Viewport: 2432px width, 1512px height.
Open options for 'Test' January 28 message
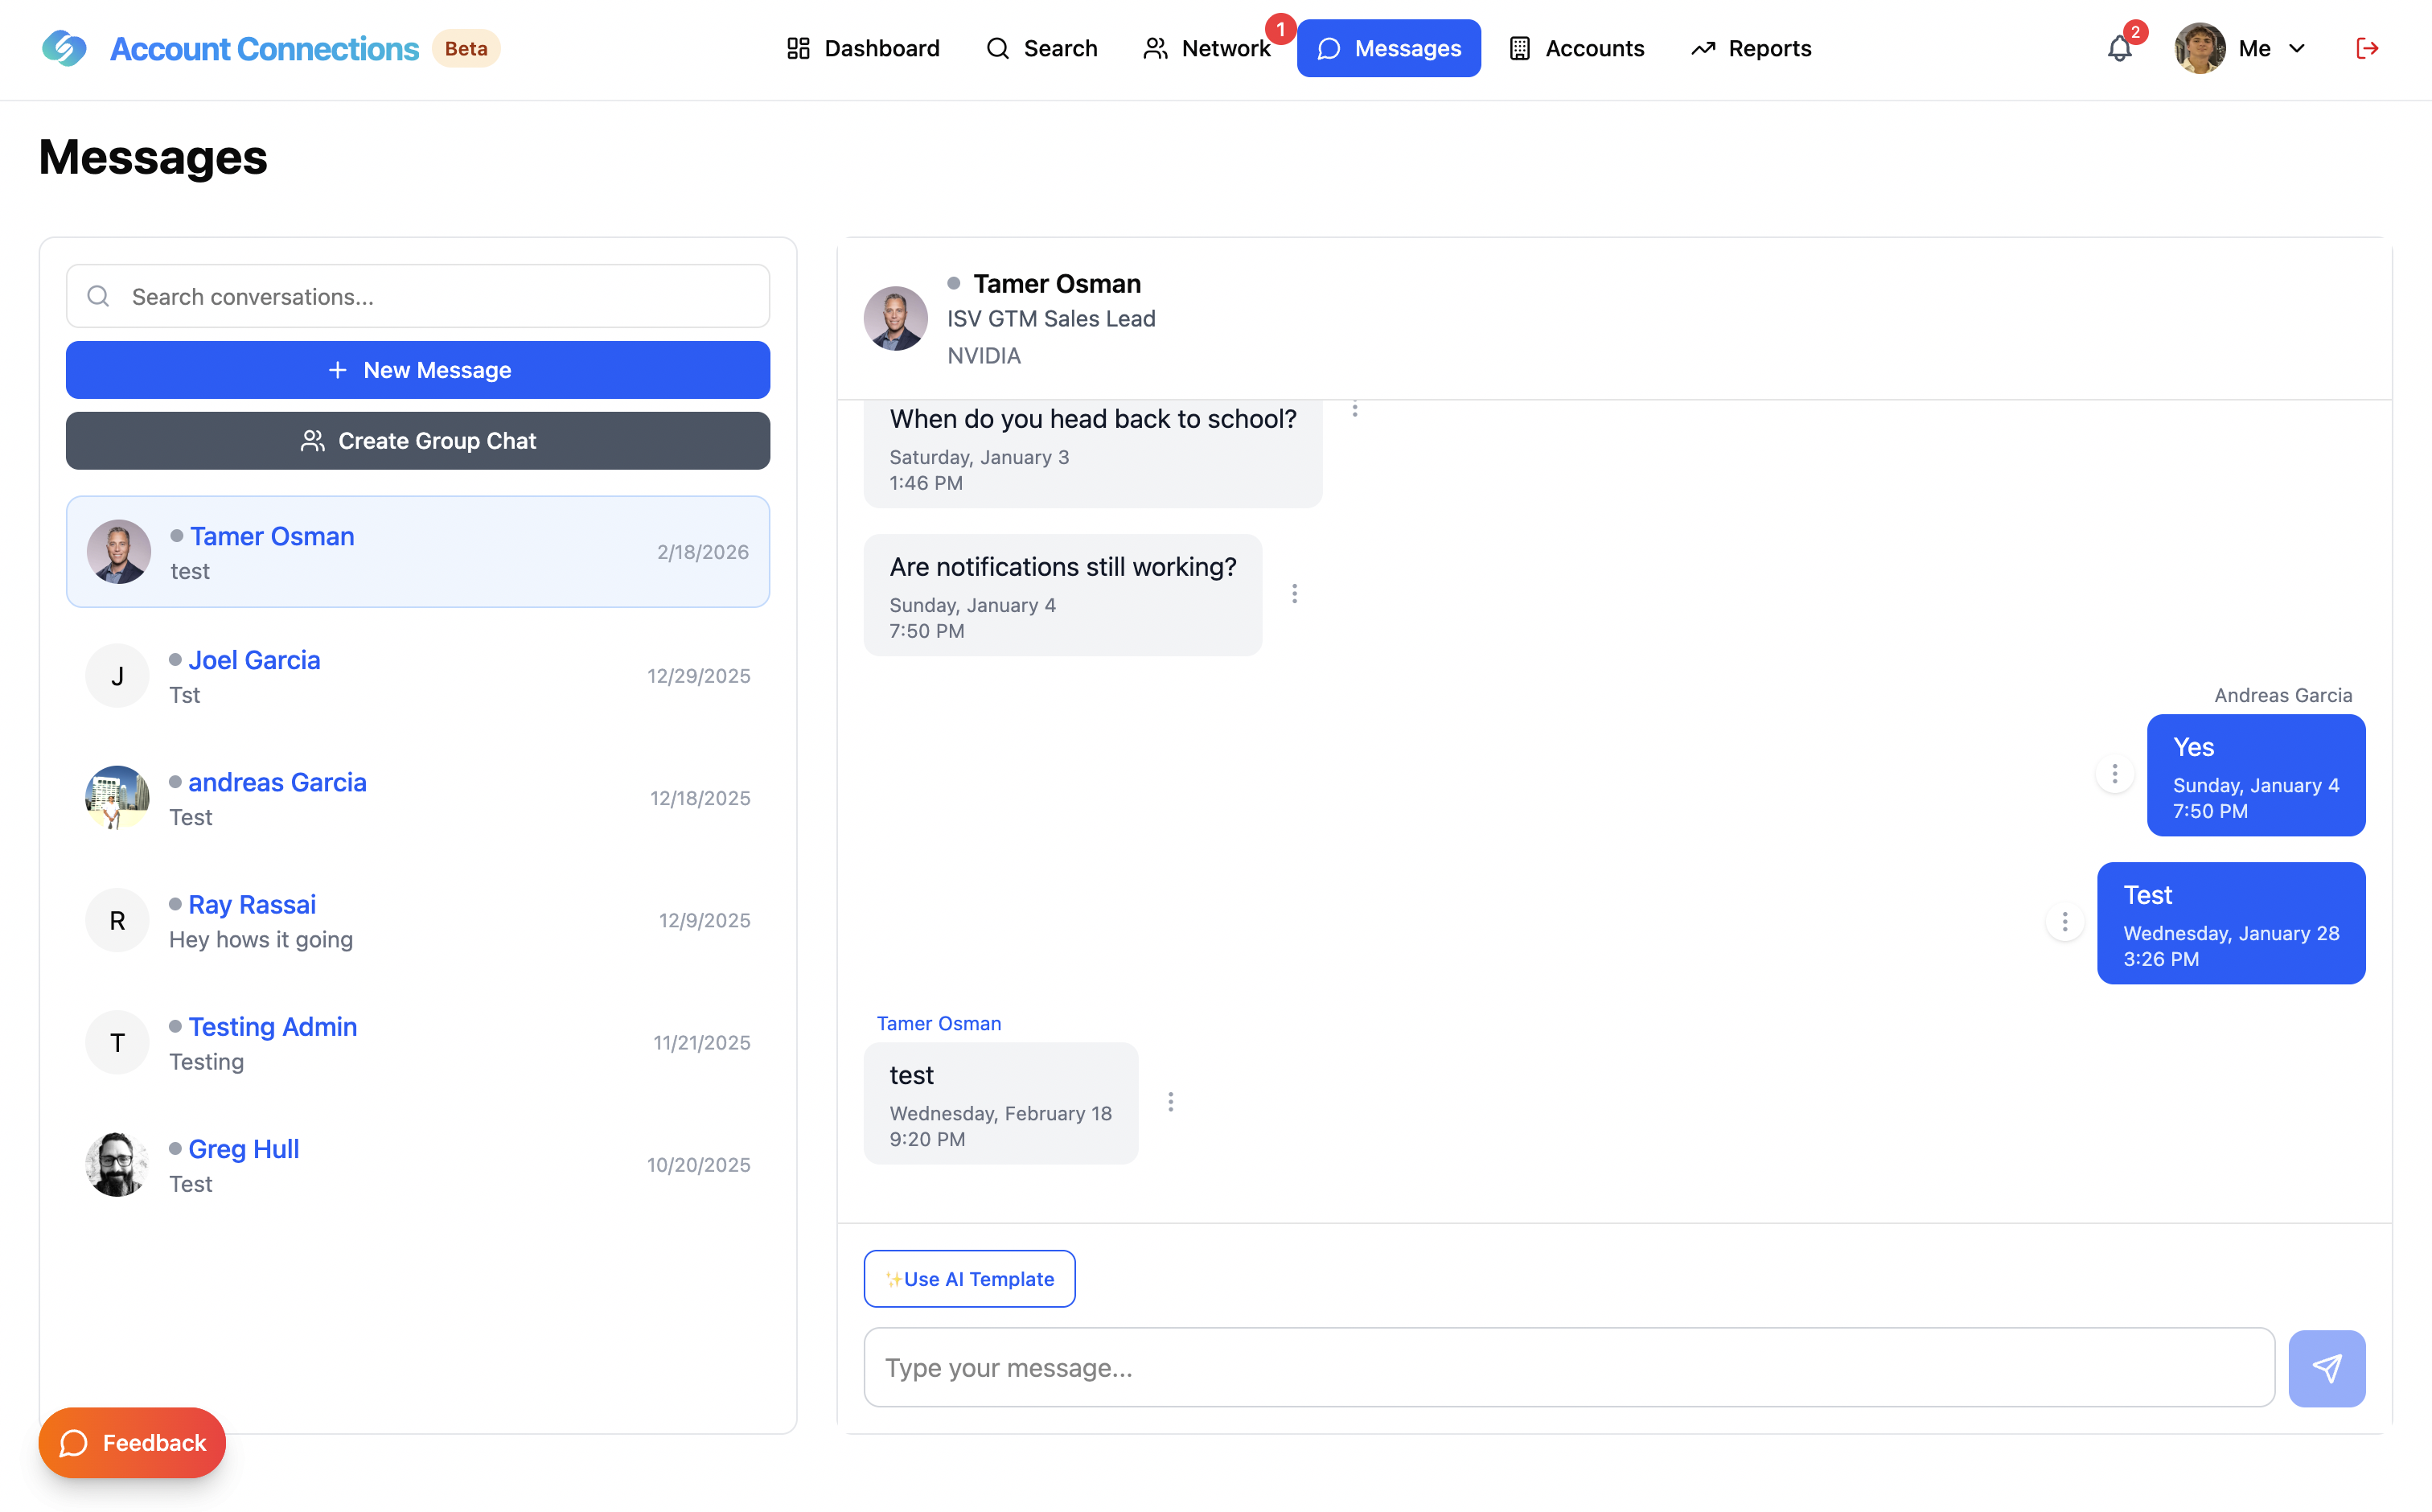pyautogui.click(x=2064, y=922)
